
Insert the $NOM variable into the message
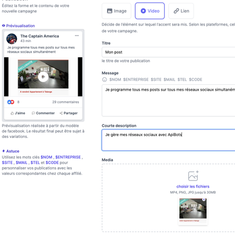point(115,80)
